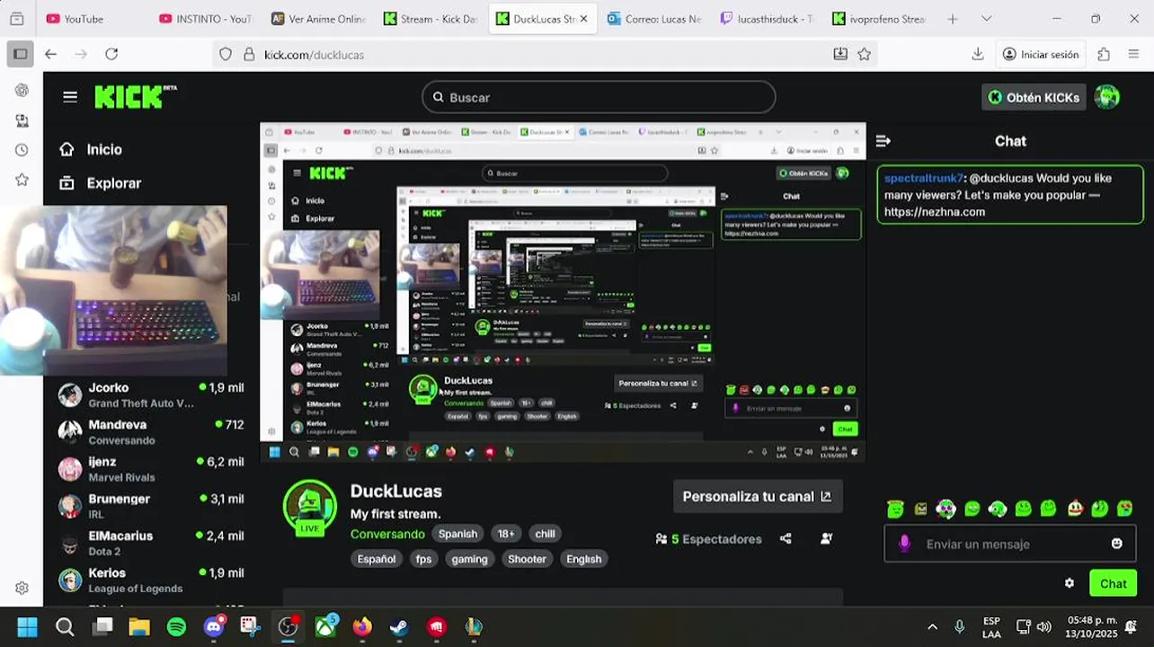Screen dimensions: 1154x647
Task: Open browser extensions puzzle icon
Action: click(x=1104, y=54)
